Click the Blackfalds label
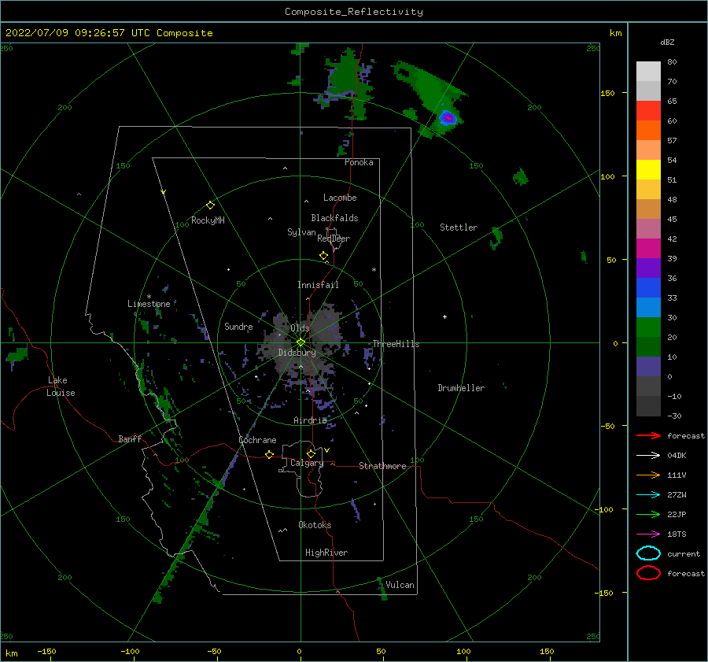708x662 pixels. 334,218
